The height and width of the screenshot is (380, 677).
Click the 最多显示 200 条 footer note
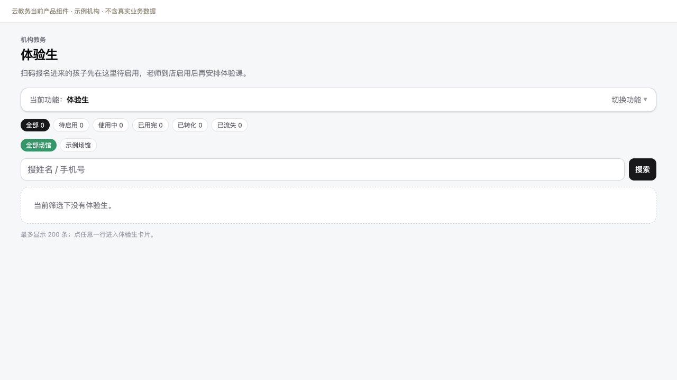pos(88,234)
